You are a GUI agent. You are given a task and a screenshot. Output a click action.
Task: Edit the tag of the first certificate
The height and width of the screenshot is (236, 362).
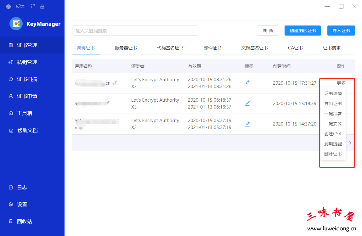pyautogui.click(x=247, y=83)
